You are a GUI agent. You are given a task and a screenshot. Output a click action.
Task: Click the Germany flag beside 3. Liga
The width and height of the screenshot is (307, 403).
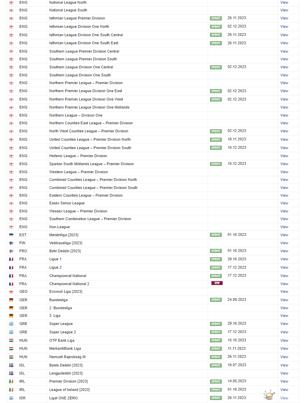(11, 316)
